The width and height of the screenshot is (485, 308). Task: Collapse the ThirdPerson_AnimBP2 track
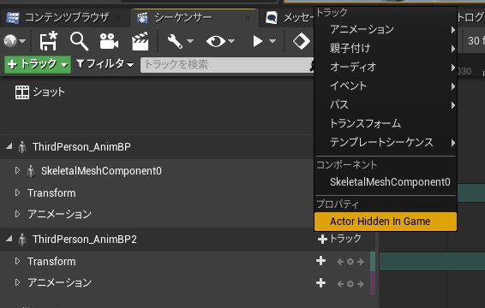click(9, 239)
